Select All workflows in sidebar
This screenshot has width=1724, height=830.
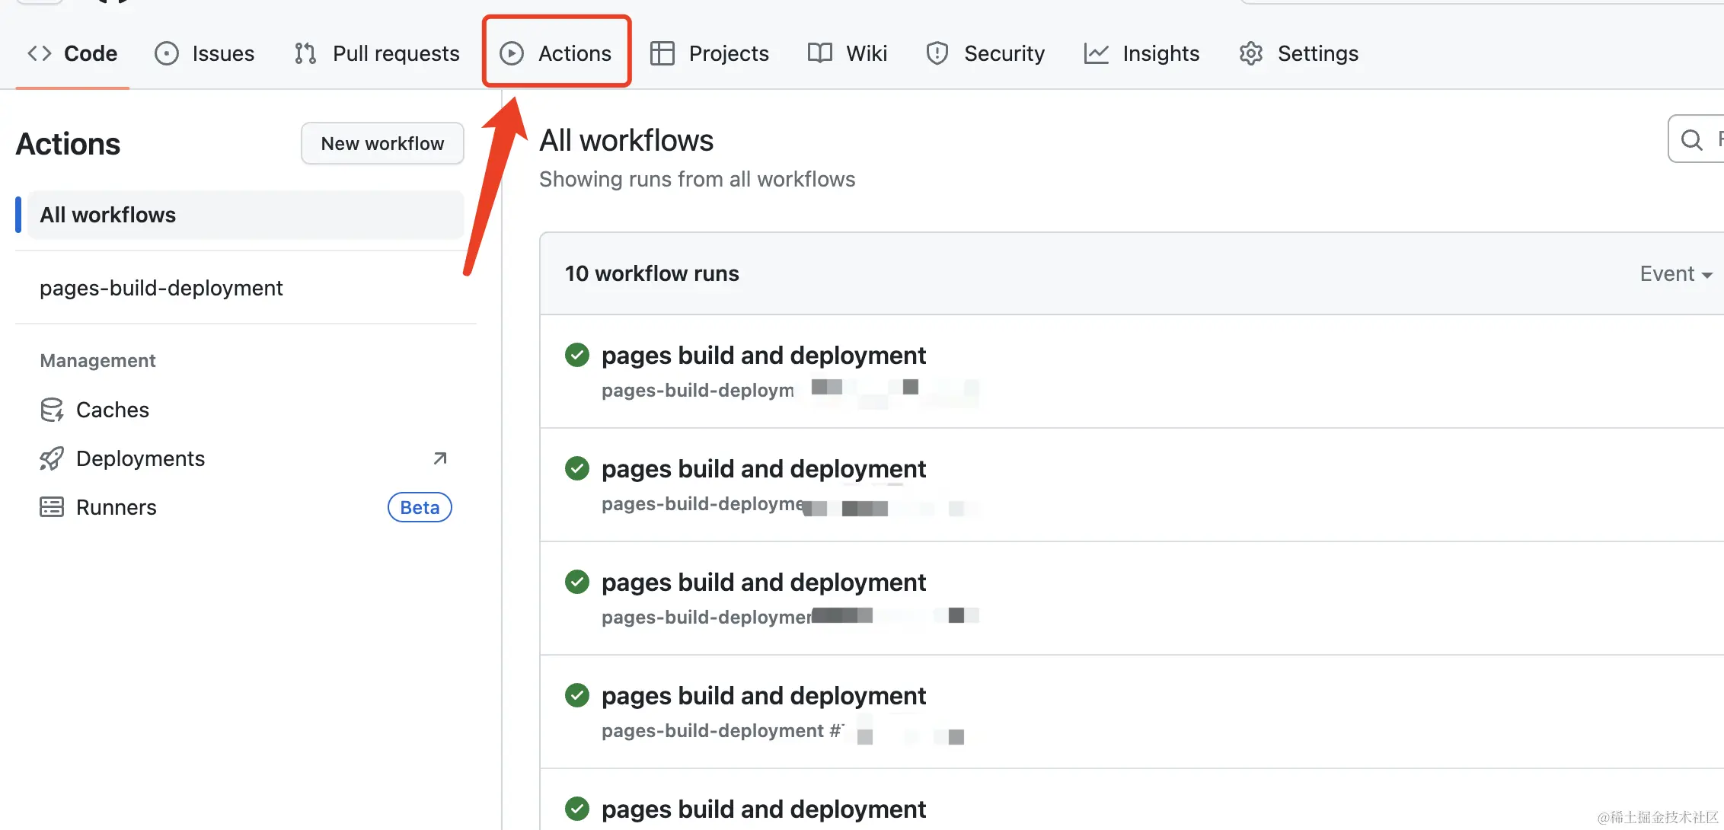pos(108,215)
